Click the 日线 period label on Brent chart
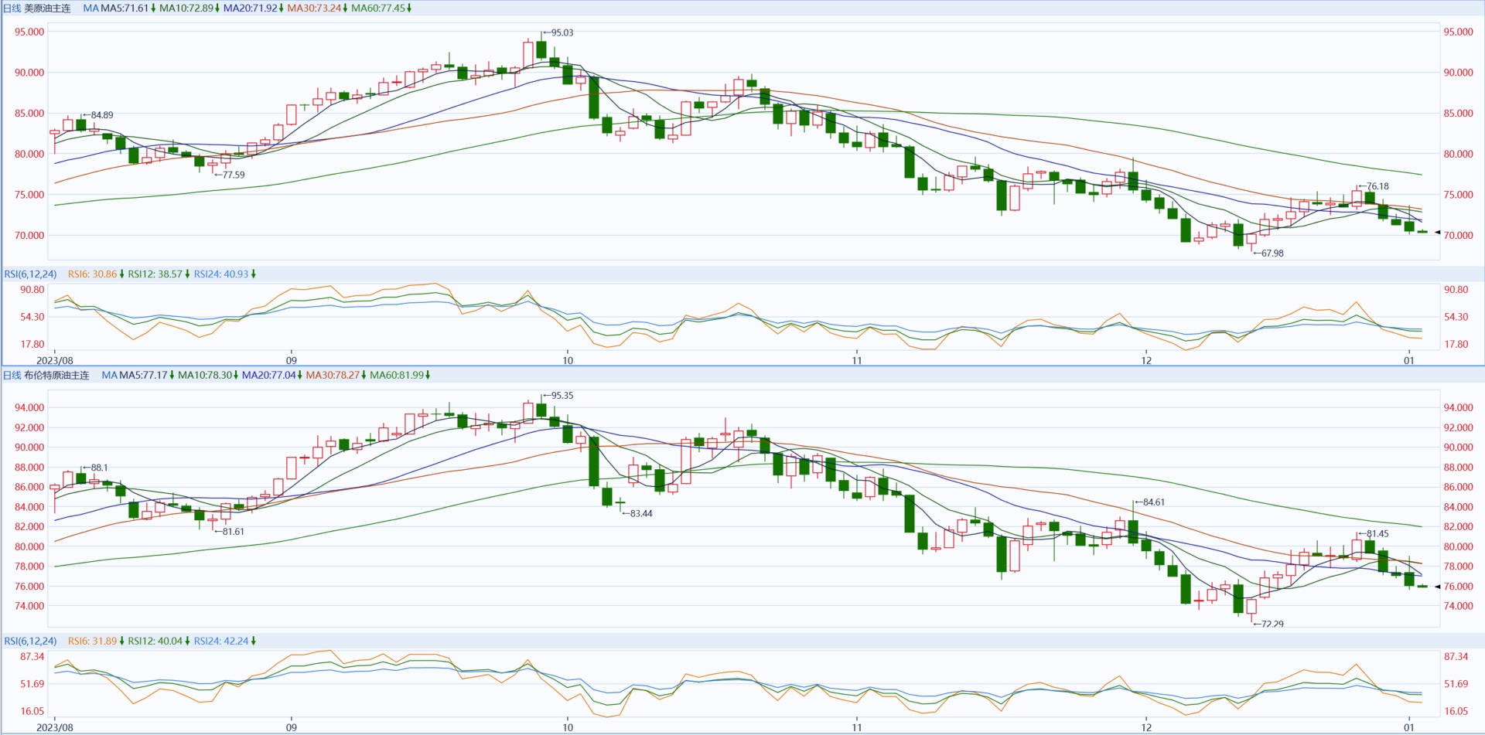Image resolution: width=1485 pixels, height=735 pixels. point(12,376)
